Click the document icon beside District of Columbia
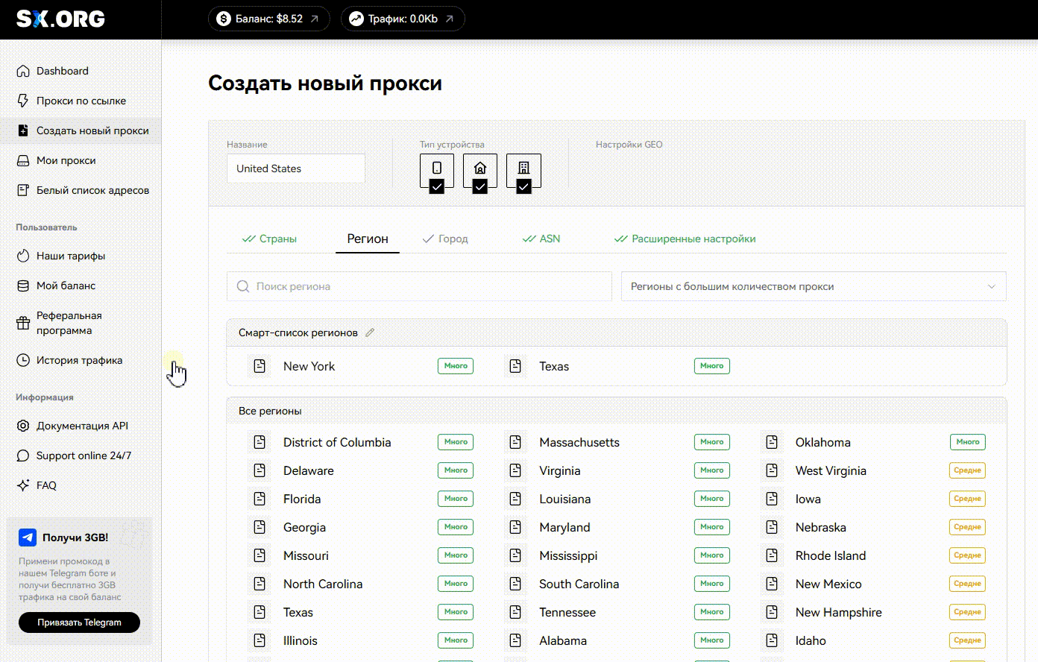Viewport: 1038px width, 662px height. (x=259, y=442)
